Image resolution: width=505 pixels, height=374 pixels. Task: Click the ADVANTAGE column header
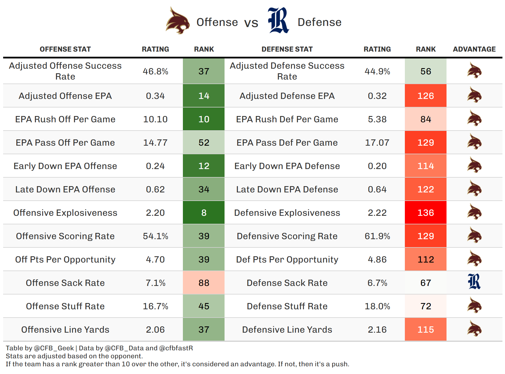474,49
